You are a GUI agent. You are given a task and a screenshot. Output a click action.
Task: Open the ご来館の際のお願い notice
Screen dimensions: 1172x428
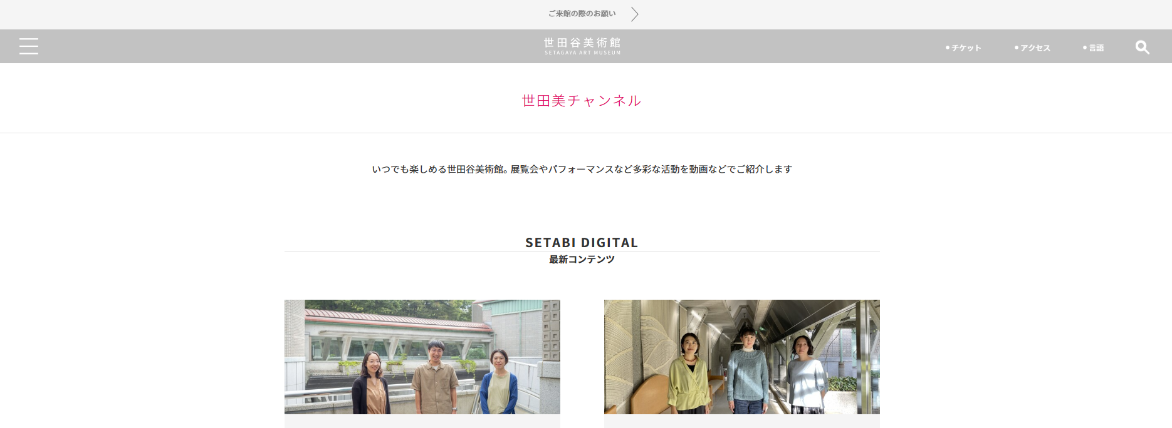582,14
